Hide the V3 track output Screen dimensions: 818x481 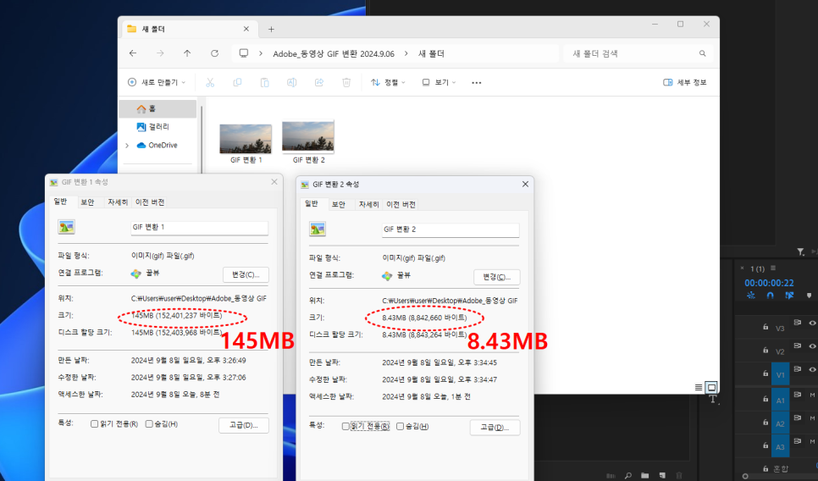pos(812,323)
